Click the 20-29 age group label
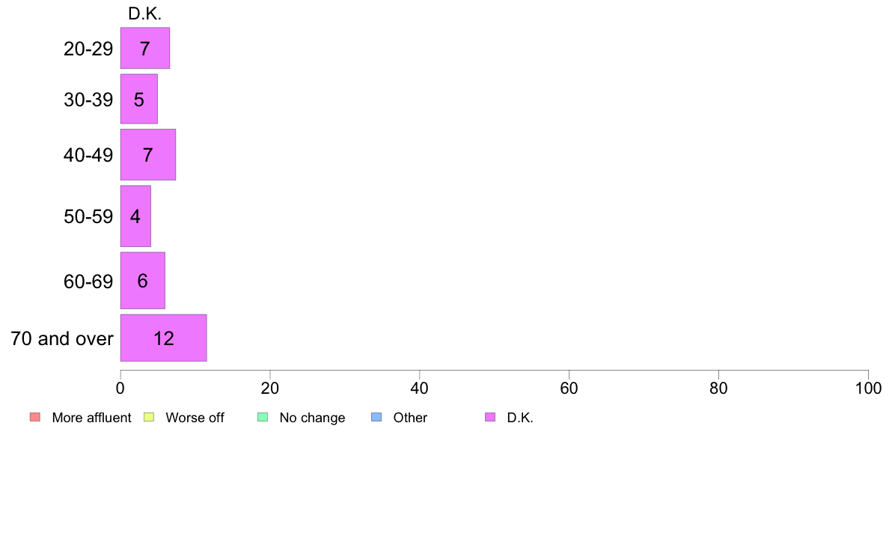The image size is (889, 551). (88, 49)
